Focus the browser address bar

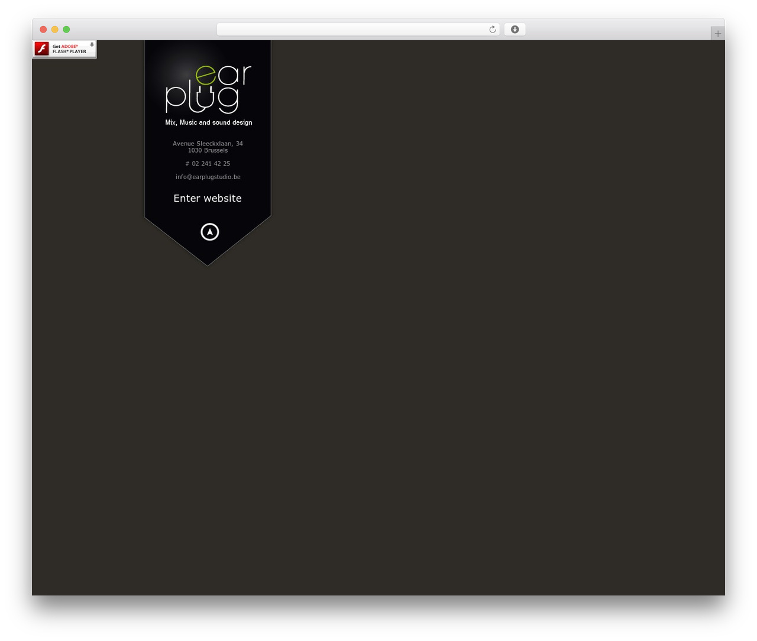[358, 30]
